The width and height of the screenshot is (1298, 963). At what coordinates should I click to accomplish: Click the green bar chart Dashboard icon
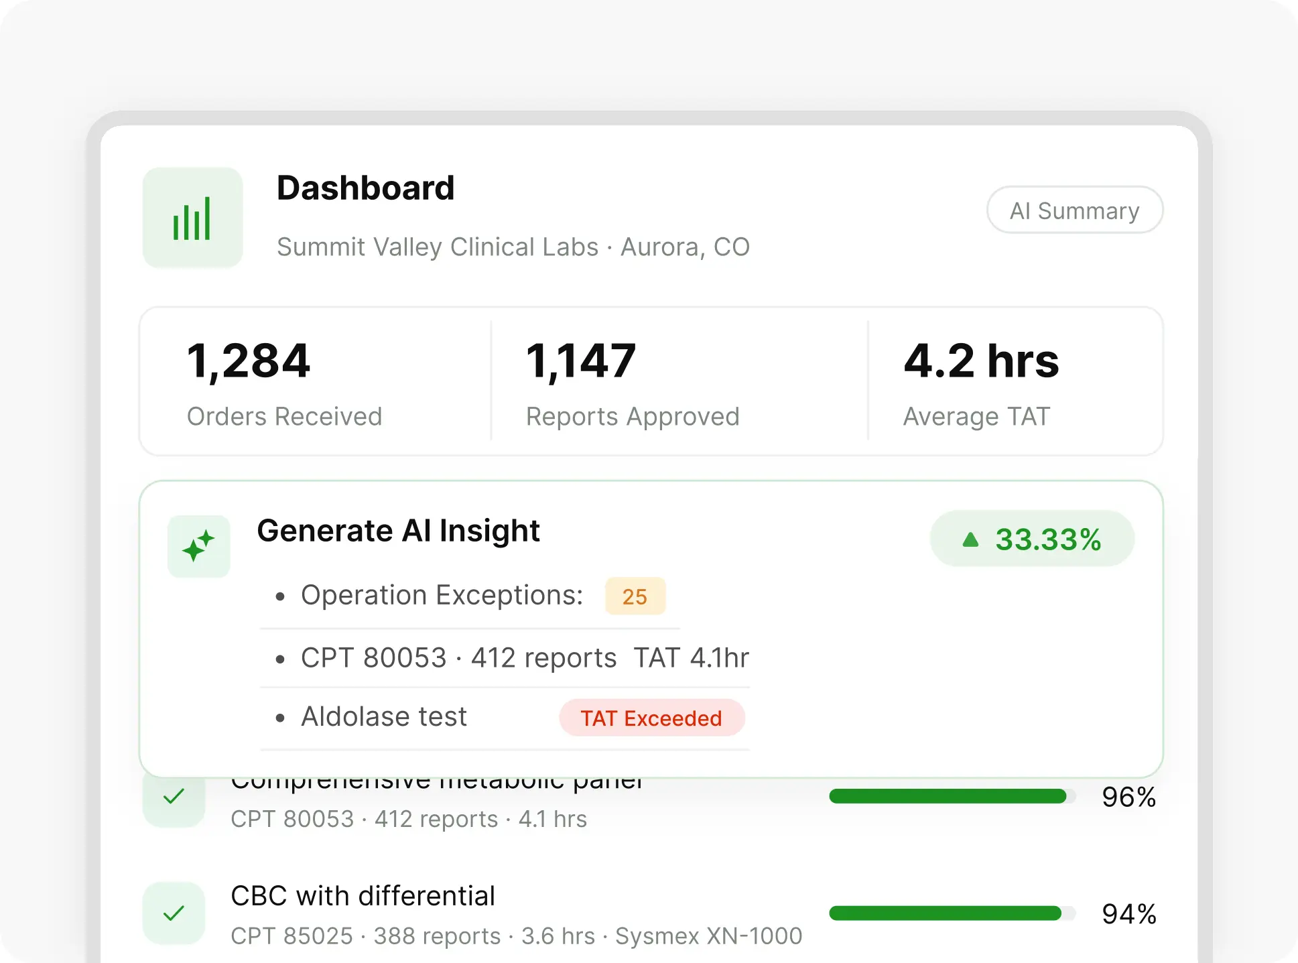point(192,218)
